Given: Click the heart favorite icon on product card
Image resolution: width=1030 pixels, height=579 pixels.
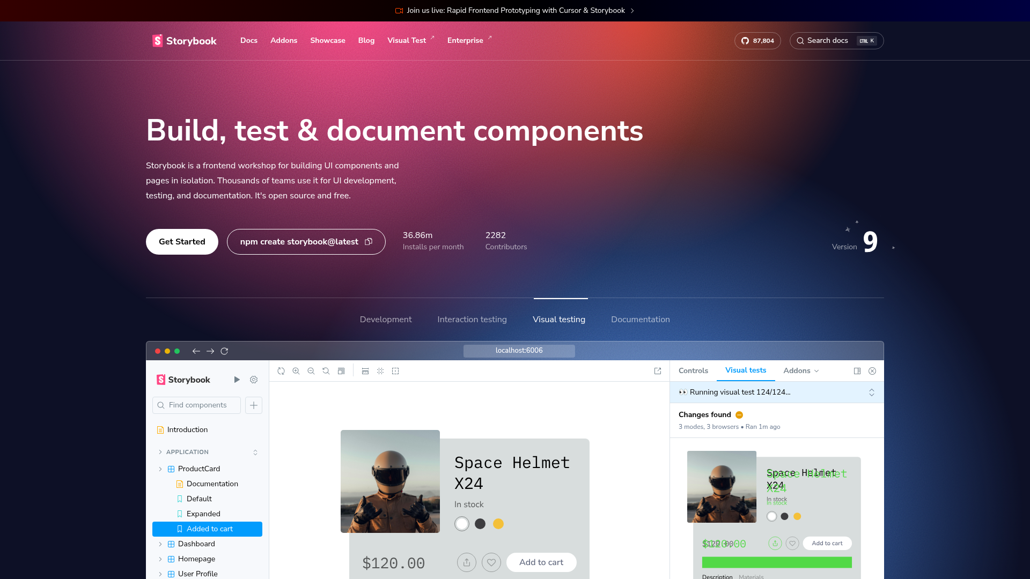Looking at the screenshot, I should pos(491,562).
